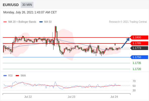The image size is (149, 101).
Task: Click the 30 MIN timeframe button
Action: point(27,5)
